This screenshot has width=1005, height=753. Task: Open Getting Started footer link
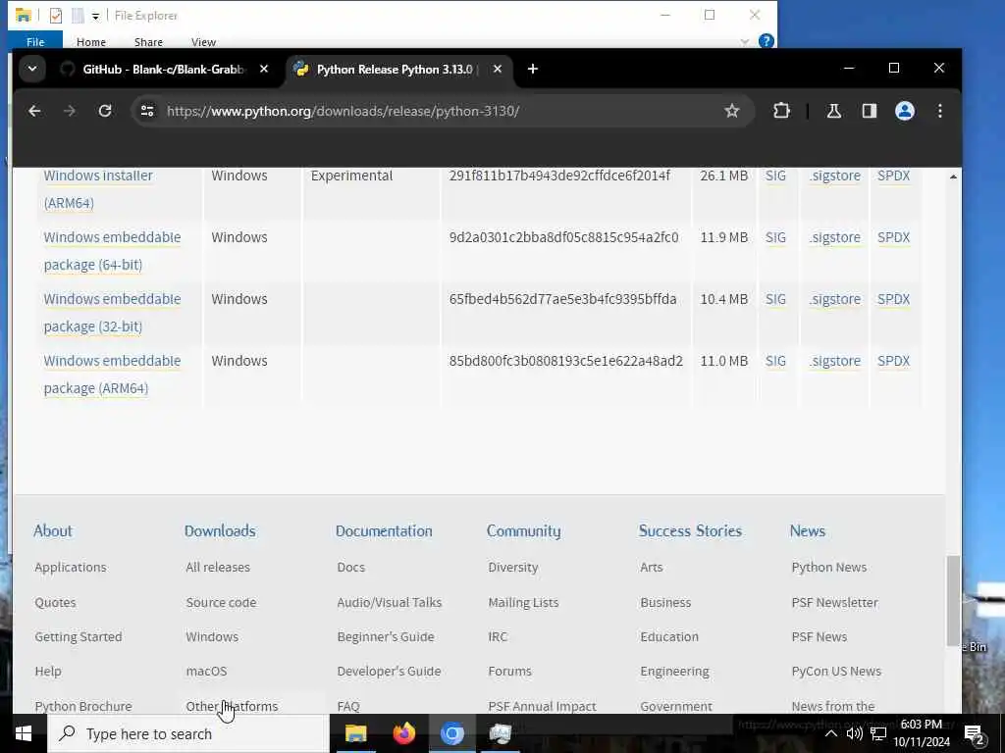(x=79, y=636)
